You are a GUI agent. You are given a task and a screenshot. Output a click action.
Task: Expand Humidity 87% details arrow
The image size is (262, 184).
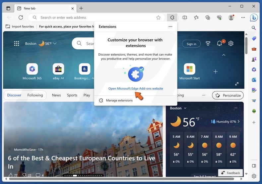pyautogui.click(x=238, y=121)
